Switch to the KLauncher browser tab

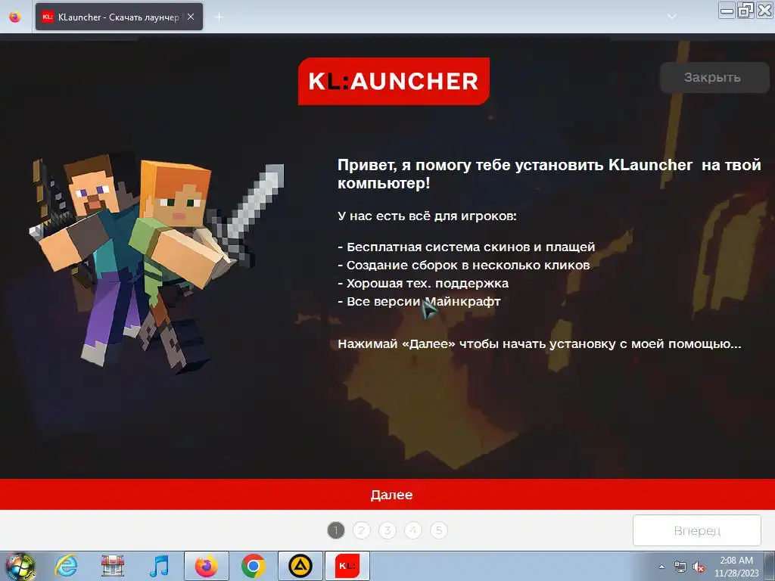[119, 17]
